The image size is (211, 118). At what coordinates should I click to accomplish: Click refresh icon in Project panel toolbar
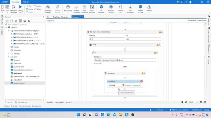(16, 21)
